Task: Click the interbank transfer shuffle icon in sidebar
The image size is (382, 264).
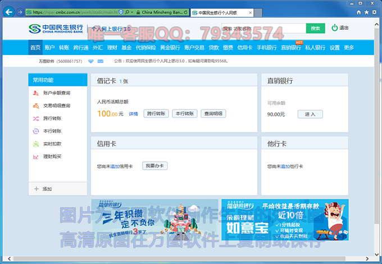Action: pyautogui.click(x=35, y=119)
